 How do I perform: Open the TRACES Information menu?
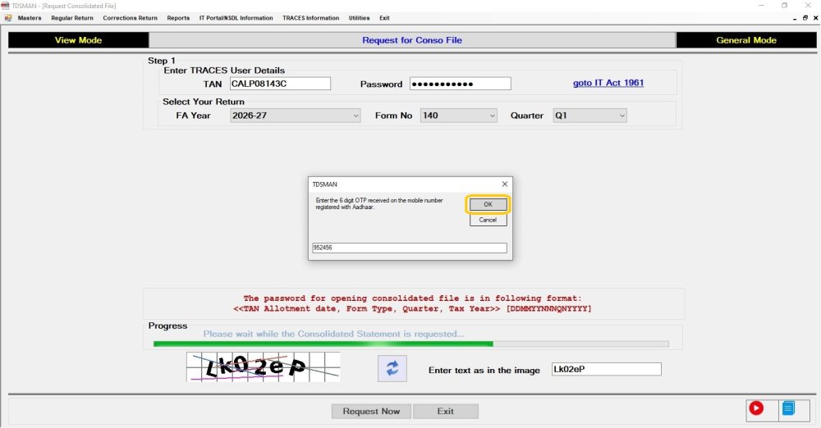tap(311, 18)
